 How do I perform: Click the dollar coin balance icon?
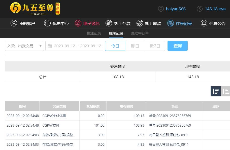tap(200, 9)
